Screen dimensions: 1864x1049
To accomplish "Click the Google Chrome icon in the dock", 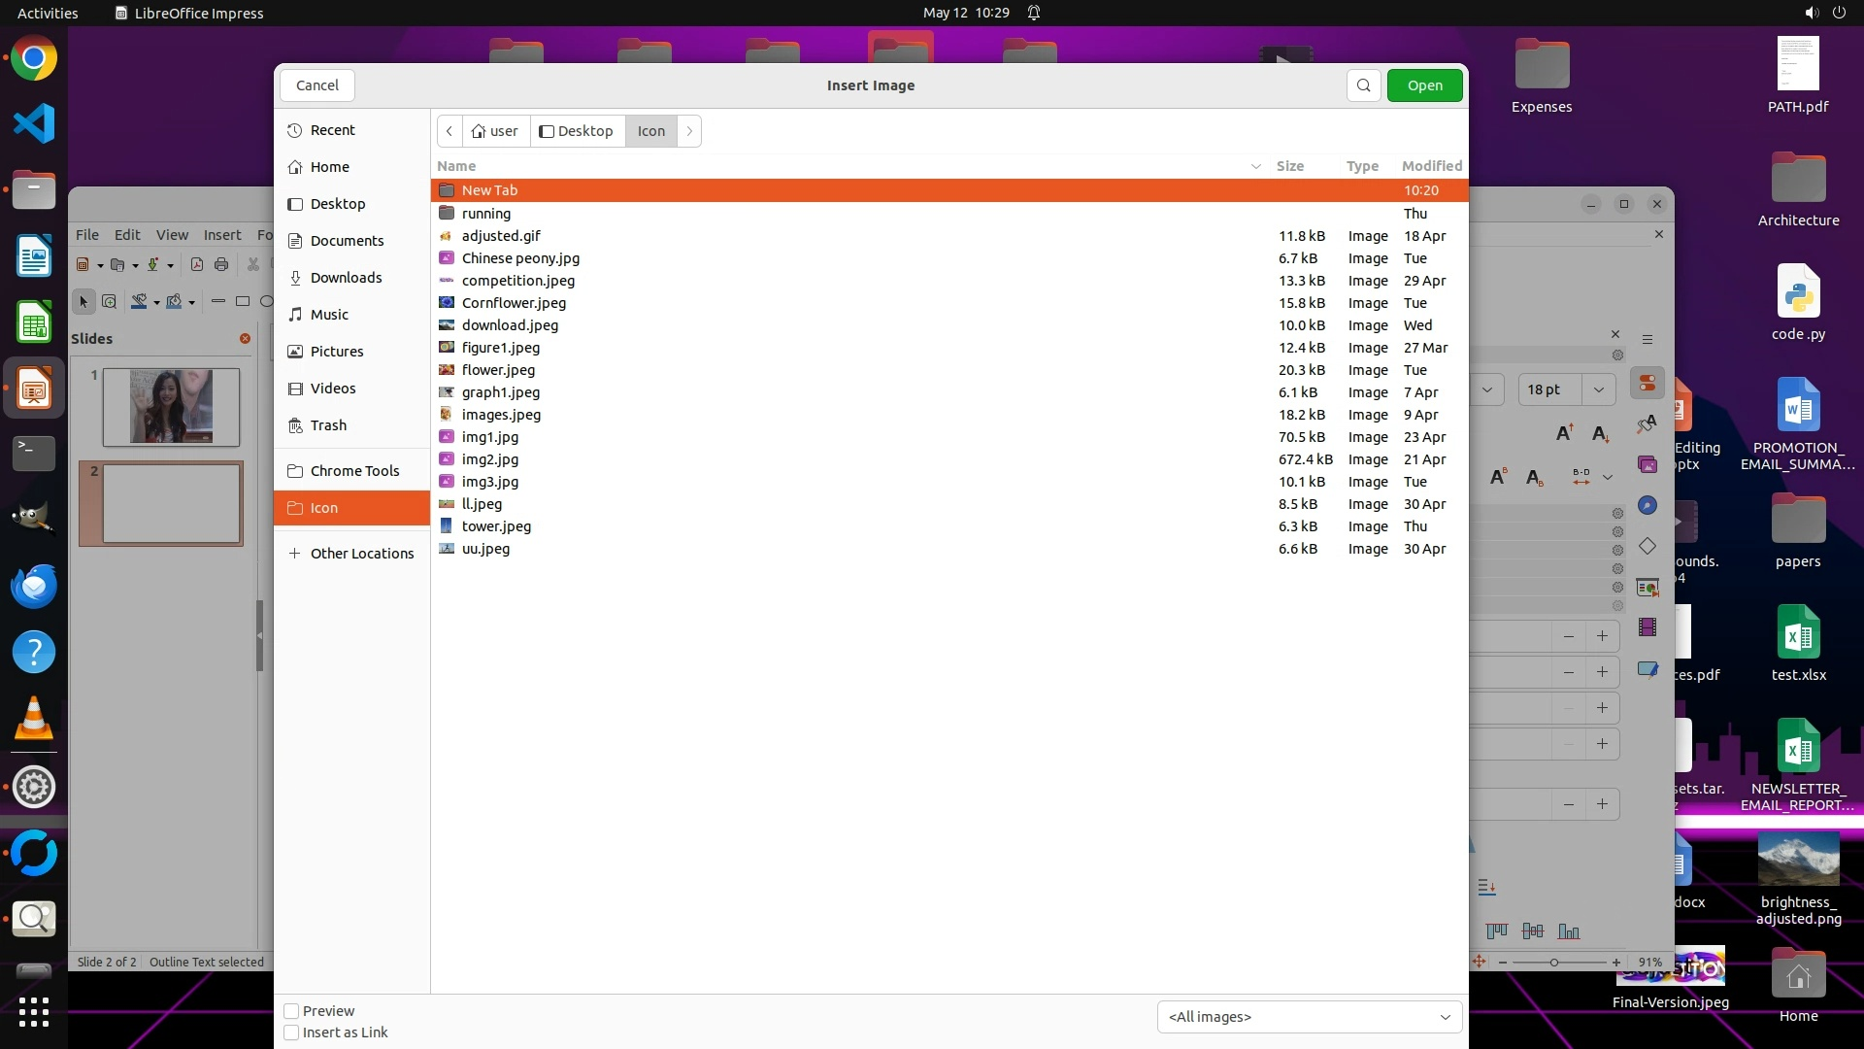I will click(x=34, y=58).
